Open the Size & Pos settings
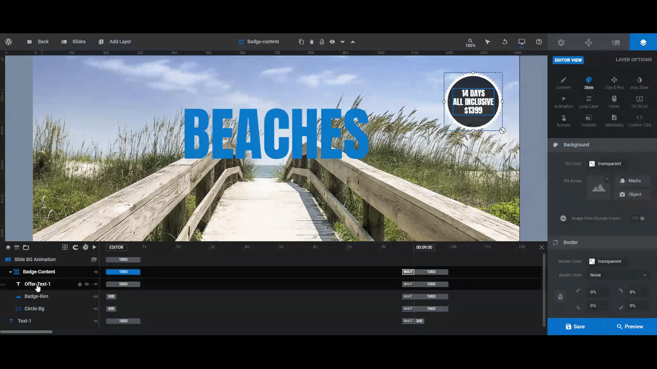The width and height of the screenshot is (657, 369). [x=614, y=83]
